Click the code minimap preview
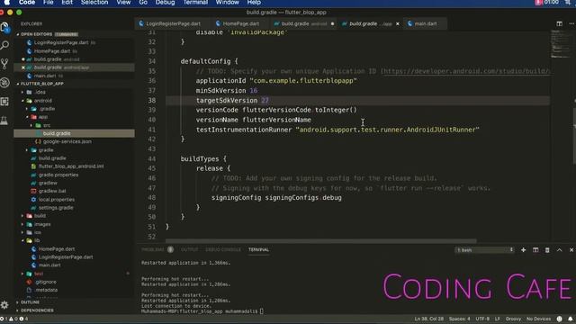This screenshot has width=576, height=324. pyautogui.click(x=560, y=44)
